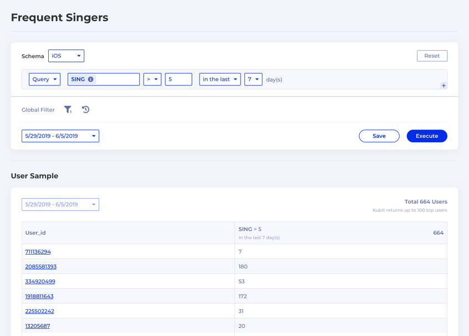Expand the Query type dropdown
This screenshot has width=469, height=336.
(x=44, y=79)
